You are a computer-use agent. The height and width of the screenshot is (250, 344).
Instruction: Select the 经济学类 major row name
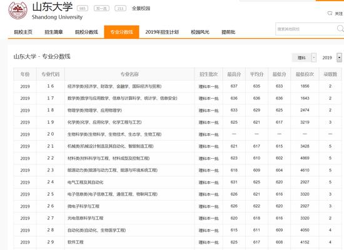click(x=114, y=86)
